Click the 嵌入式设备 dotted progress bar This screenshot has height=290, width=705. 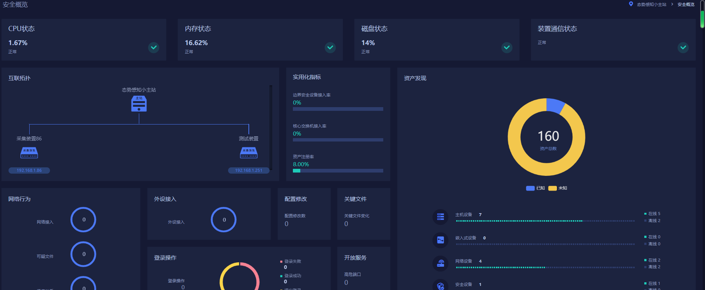click(x=545, y=244)
